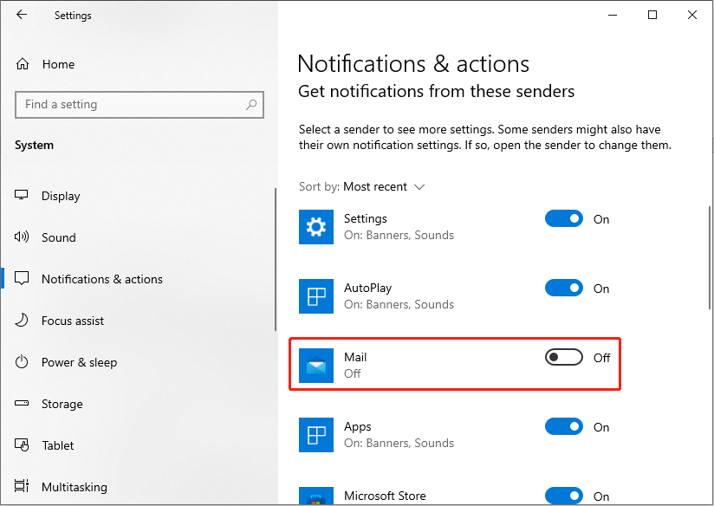Click the Sound speaker icon
Image resolution: width=714 pixels, height=506 pixels.
click(22, 237)
